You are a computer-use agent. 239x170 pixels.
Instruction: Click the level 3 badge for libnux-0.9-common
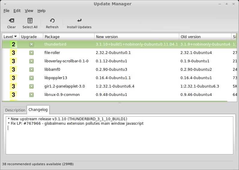pos(14,95)
